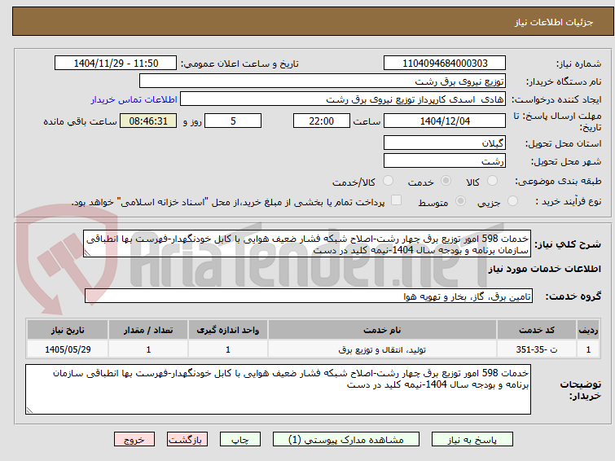Image resolution: width=615 pixels, height=461 pixels.
Task: Click the کد خدمت column header
Action: coord(536,330)
